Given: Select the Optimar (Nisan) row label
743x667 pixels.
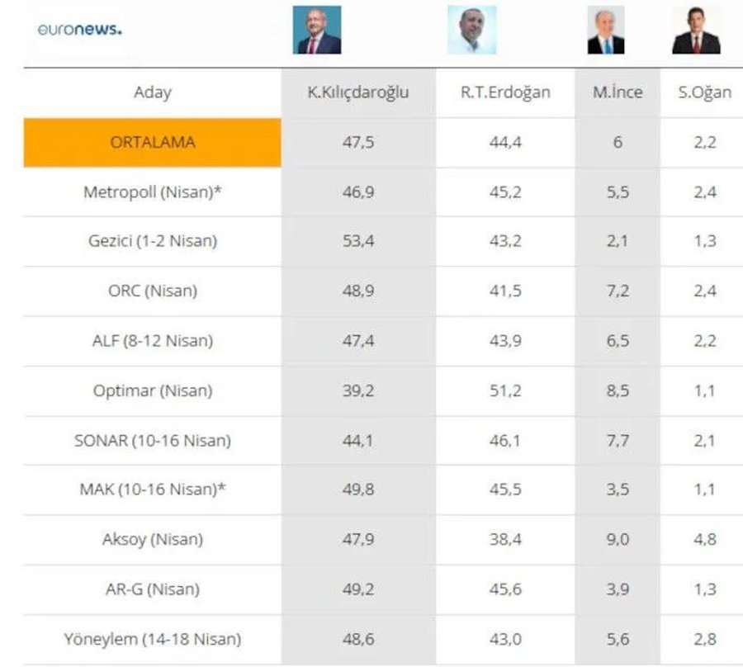Looking at the screenshot, I should point(153,390).
